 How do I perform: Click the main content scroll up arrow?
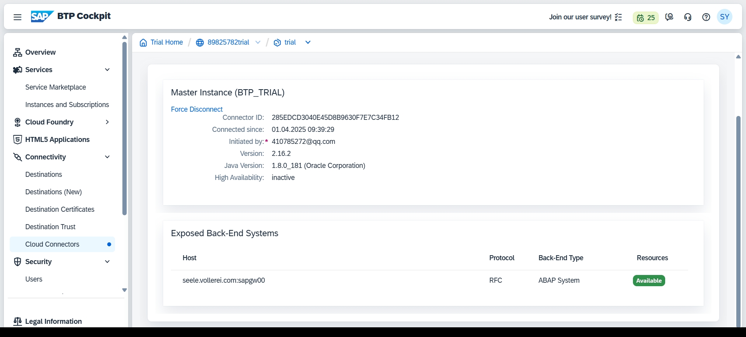click(x=738, y=57)
